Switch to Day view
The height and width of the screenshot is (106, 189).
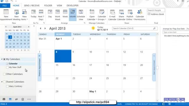point(50,14)
